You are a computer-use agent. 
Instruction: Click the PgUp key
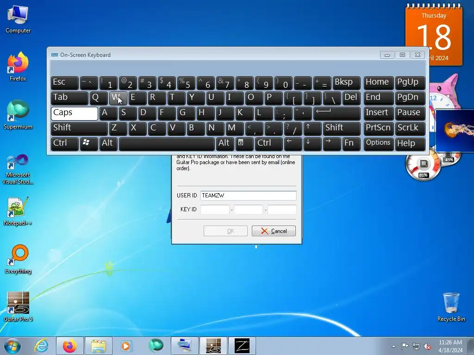pyautogui.click(x=410, y=83)
